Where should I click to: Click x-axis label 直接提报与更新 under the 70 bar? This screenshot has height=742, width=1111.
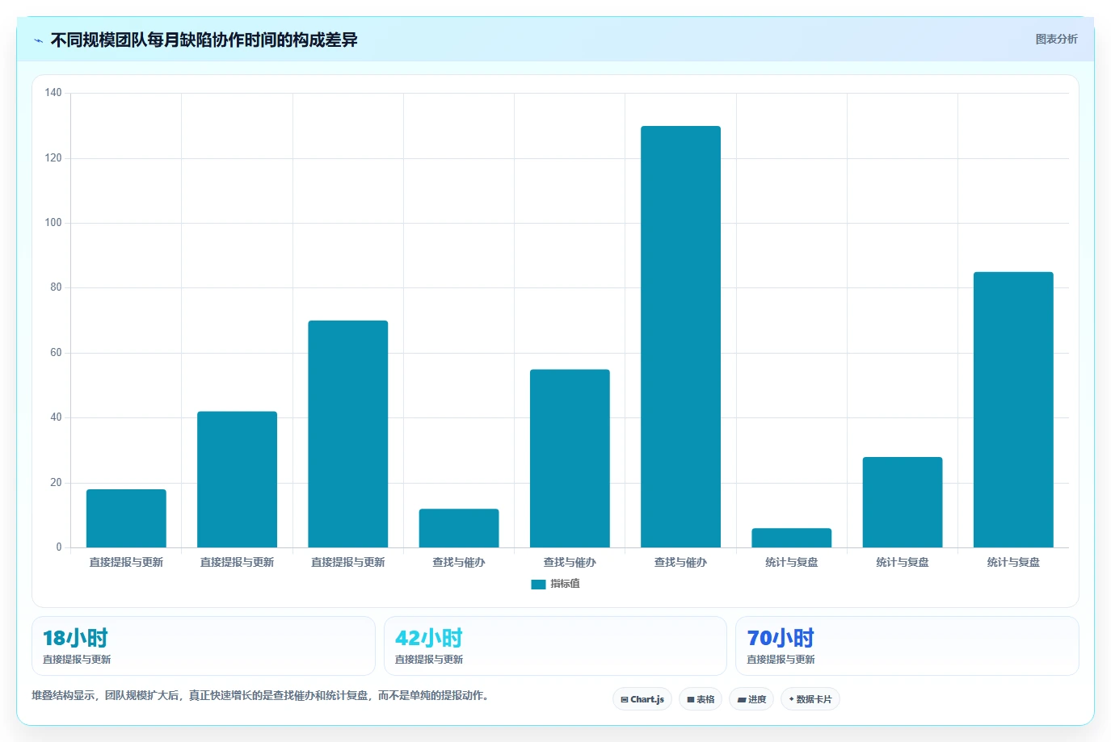348,563
